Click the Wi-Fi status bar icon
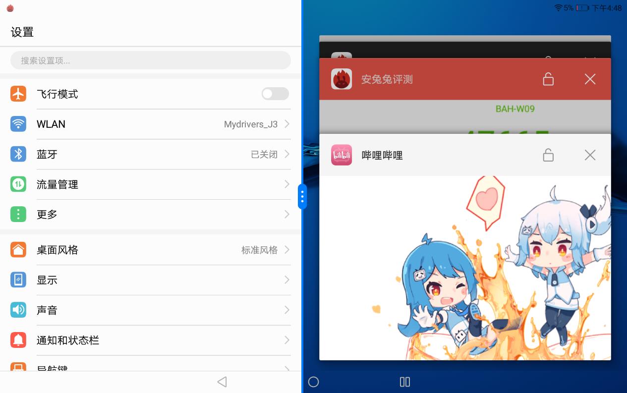The width and height of the screenshot is (627, 393). tap(558, 8)
